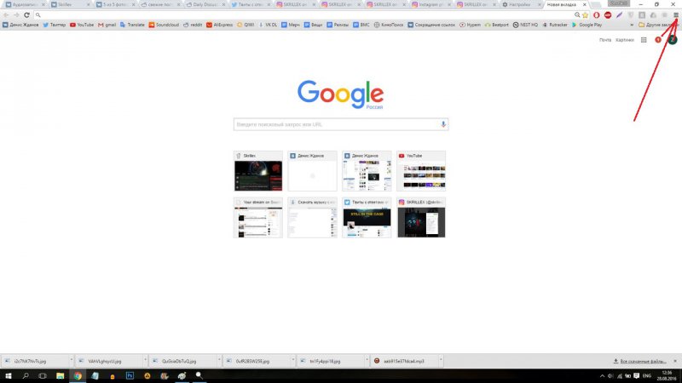Click the reload page button
This screenshot has height=383, width=682.
click(x=27, y=15)
